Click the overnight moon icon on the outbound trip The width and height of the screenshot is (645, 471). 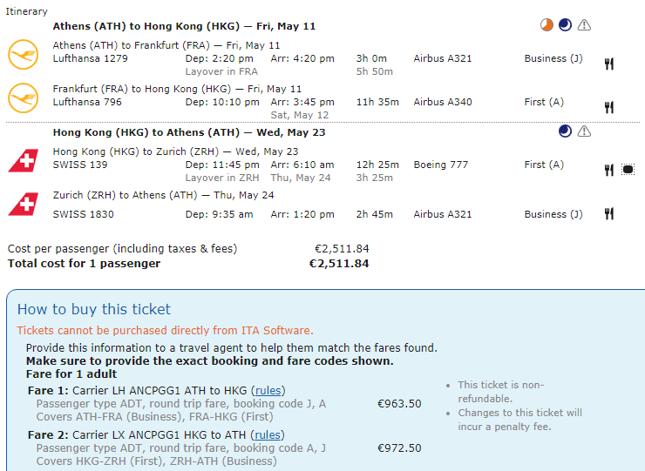pos(565,25)
